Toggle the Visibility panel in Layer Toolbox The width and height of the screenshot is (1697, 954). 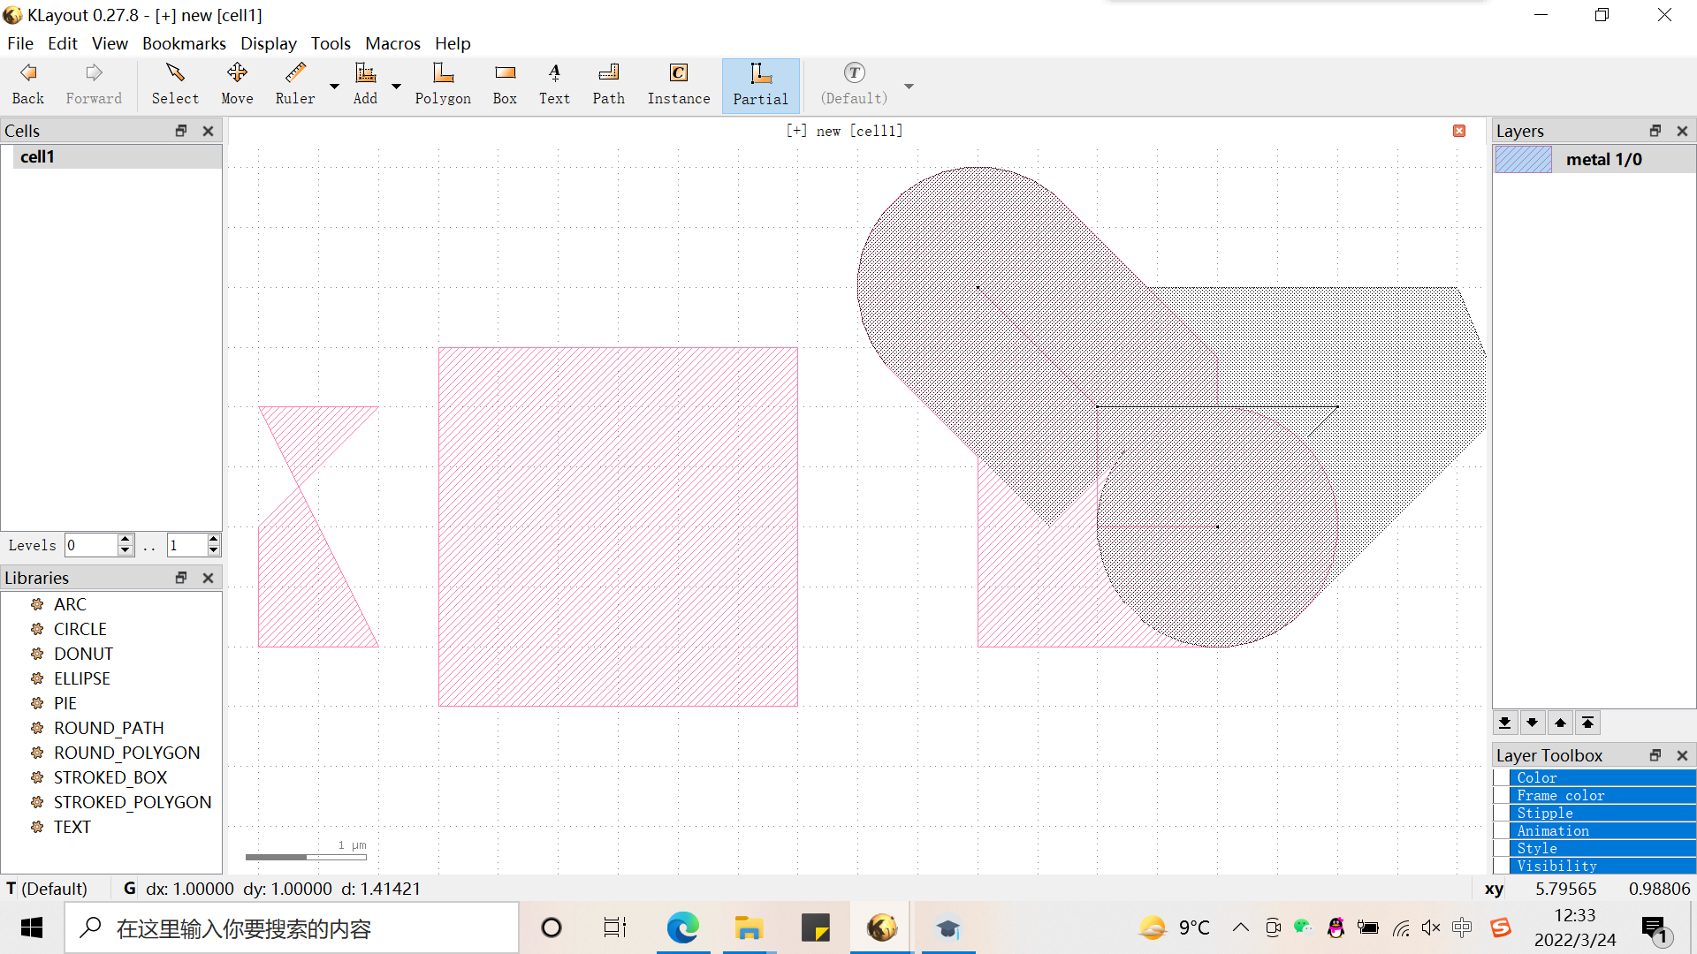tap(1503, 866)
